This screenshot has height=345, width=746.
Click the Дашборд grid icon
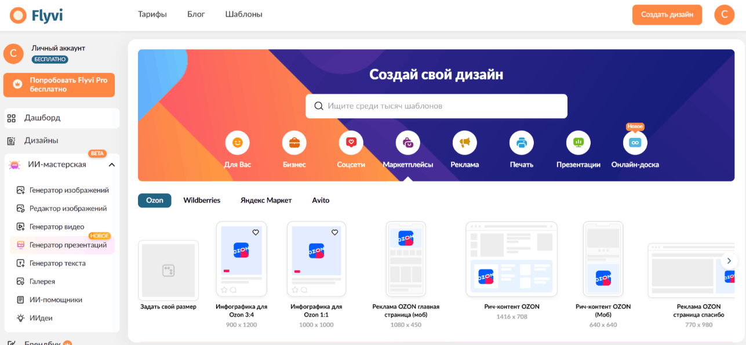coord(12,118)
